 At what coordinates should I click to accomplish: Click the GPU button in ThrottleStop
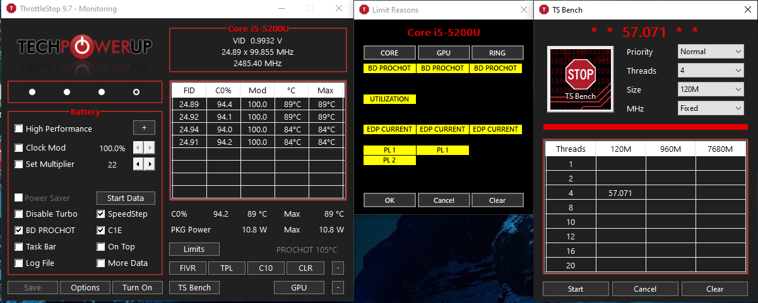pos(299,287)
